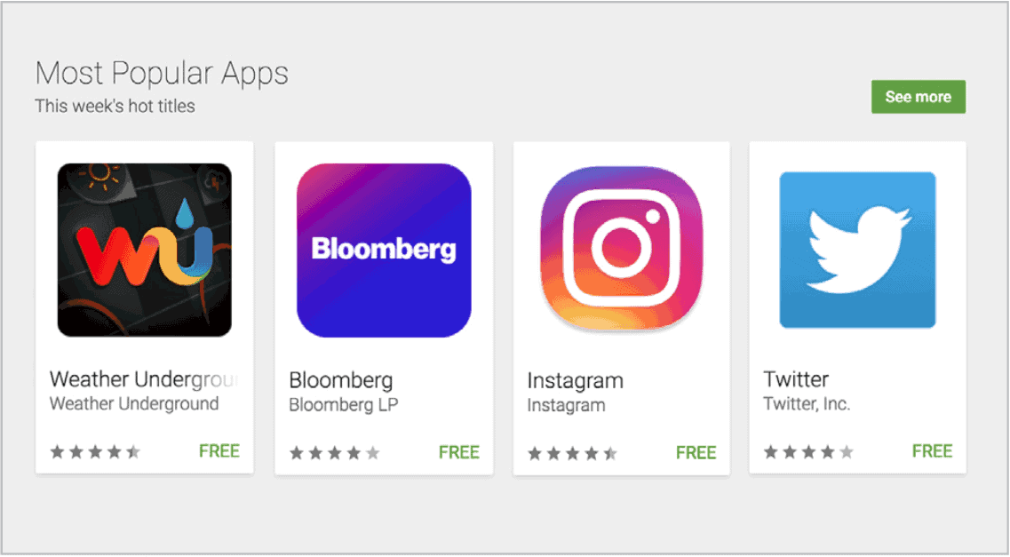Click the Bloomberg star rating
The width and height of the screenshot is (1010, 557).
pyautogui.click(x=334, y=453)
